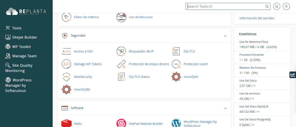Screen dimensions: 296x127
Task: Open the Protección Leech link
Action: click(x=196, y=64)
